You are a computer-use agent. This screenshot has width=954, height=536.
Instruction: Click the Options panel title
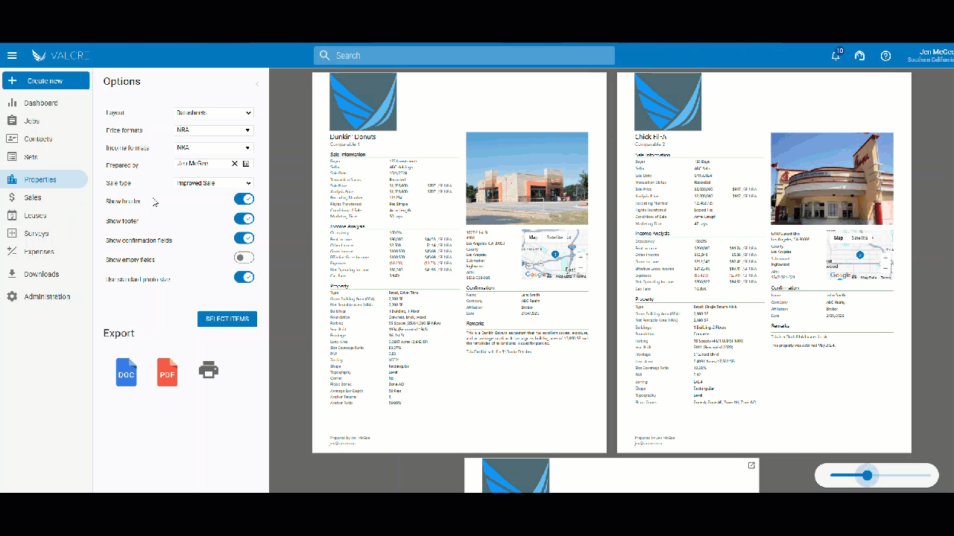pos(122,82)
